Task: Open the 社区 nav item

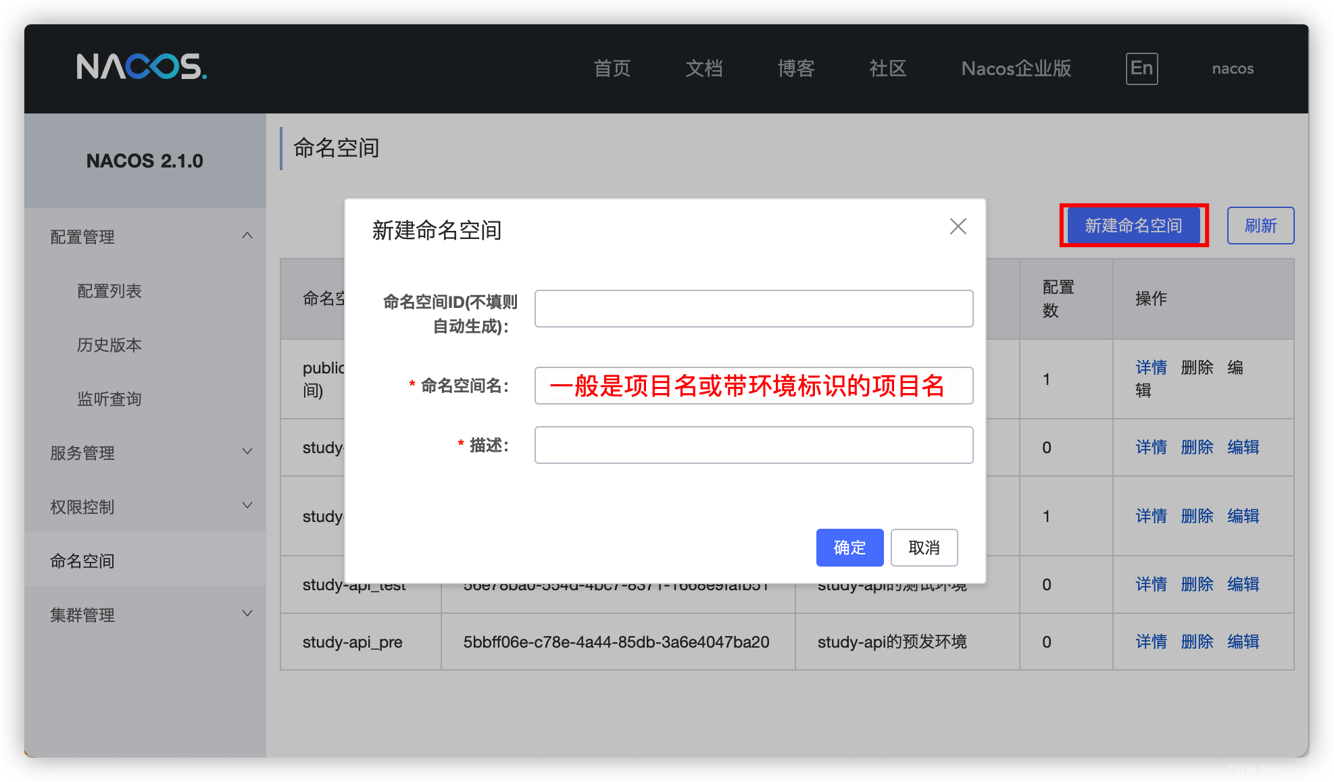Action: (x=888, y=68)
